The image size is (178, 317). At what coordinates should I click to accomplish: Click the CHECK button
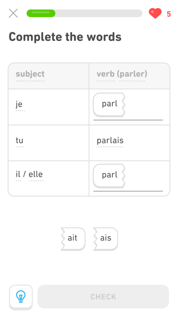point(103,297)
